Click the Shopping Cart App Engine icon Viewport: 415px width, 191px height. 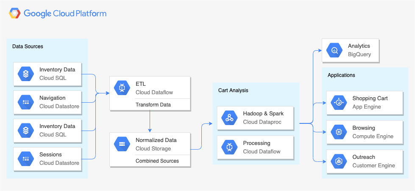[x=339, y=103]
